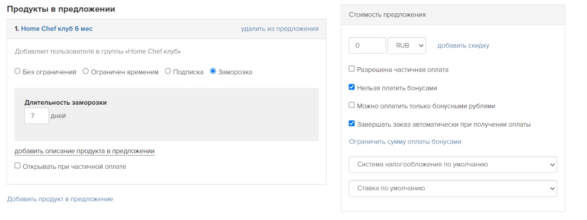Click Добавить продукт в предложение link
The height and width of the screenshot is (220, 587).
click(x=60, y=199)
